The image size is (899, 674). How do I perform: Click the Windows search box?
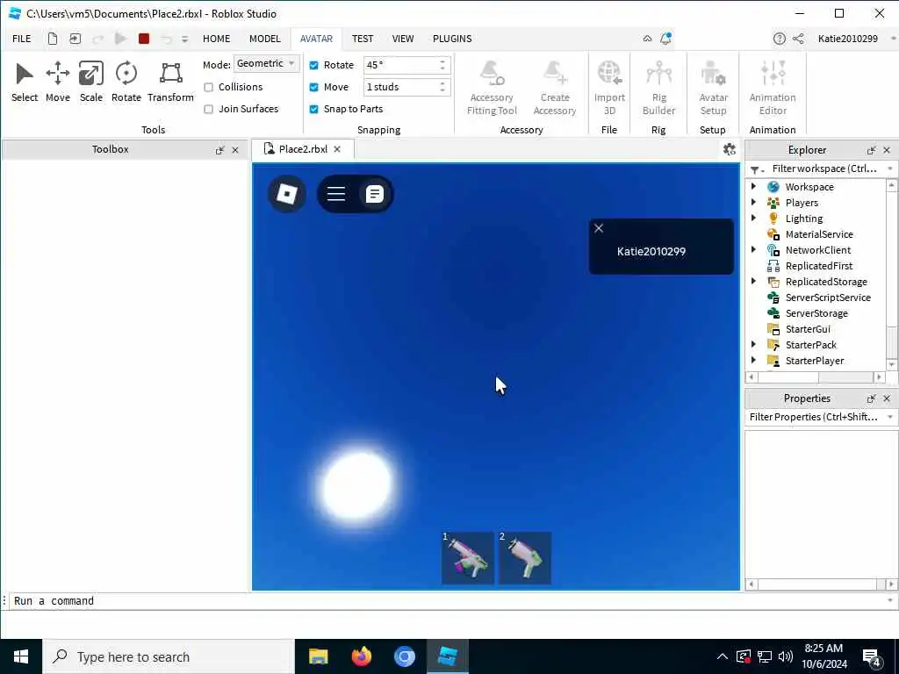pyautogui.click(x=168, y=656)
